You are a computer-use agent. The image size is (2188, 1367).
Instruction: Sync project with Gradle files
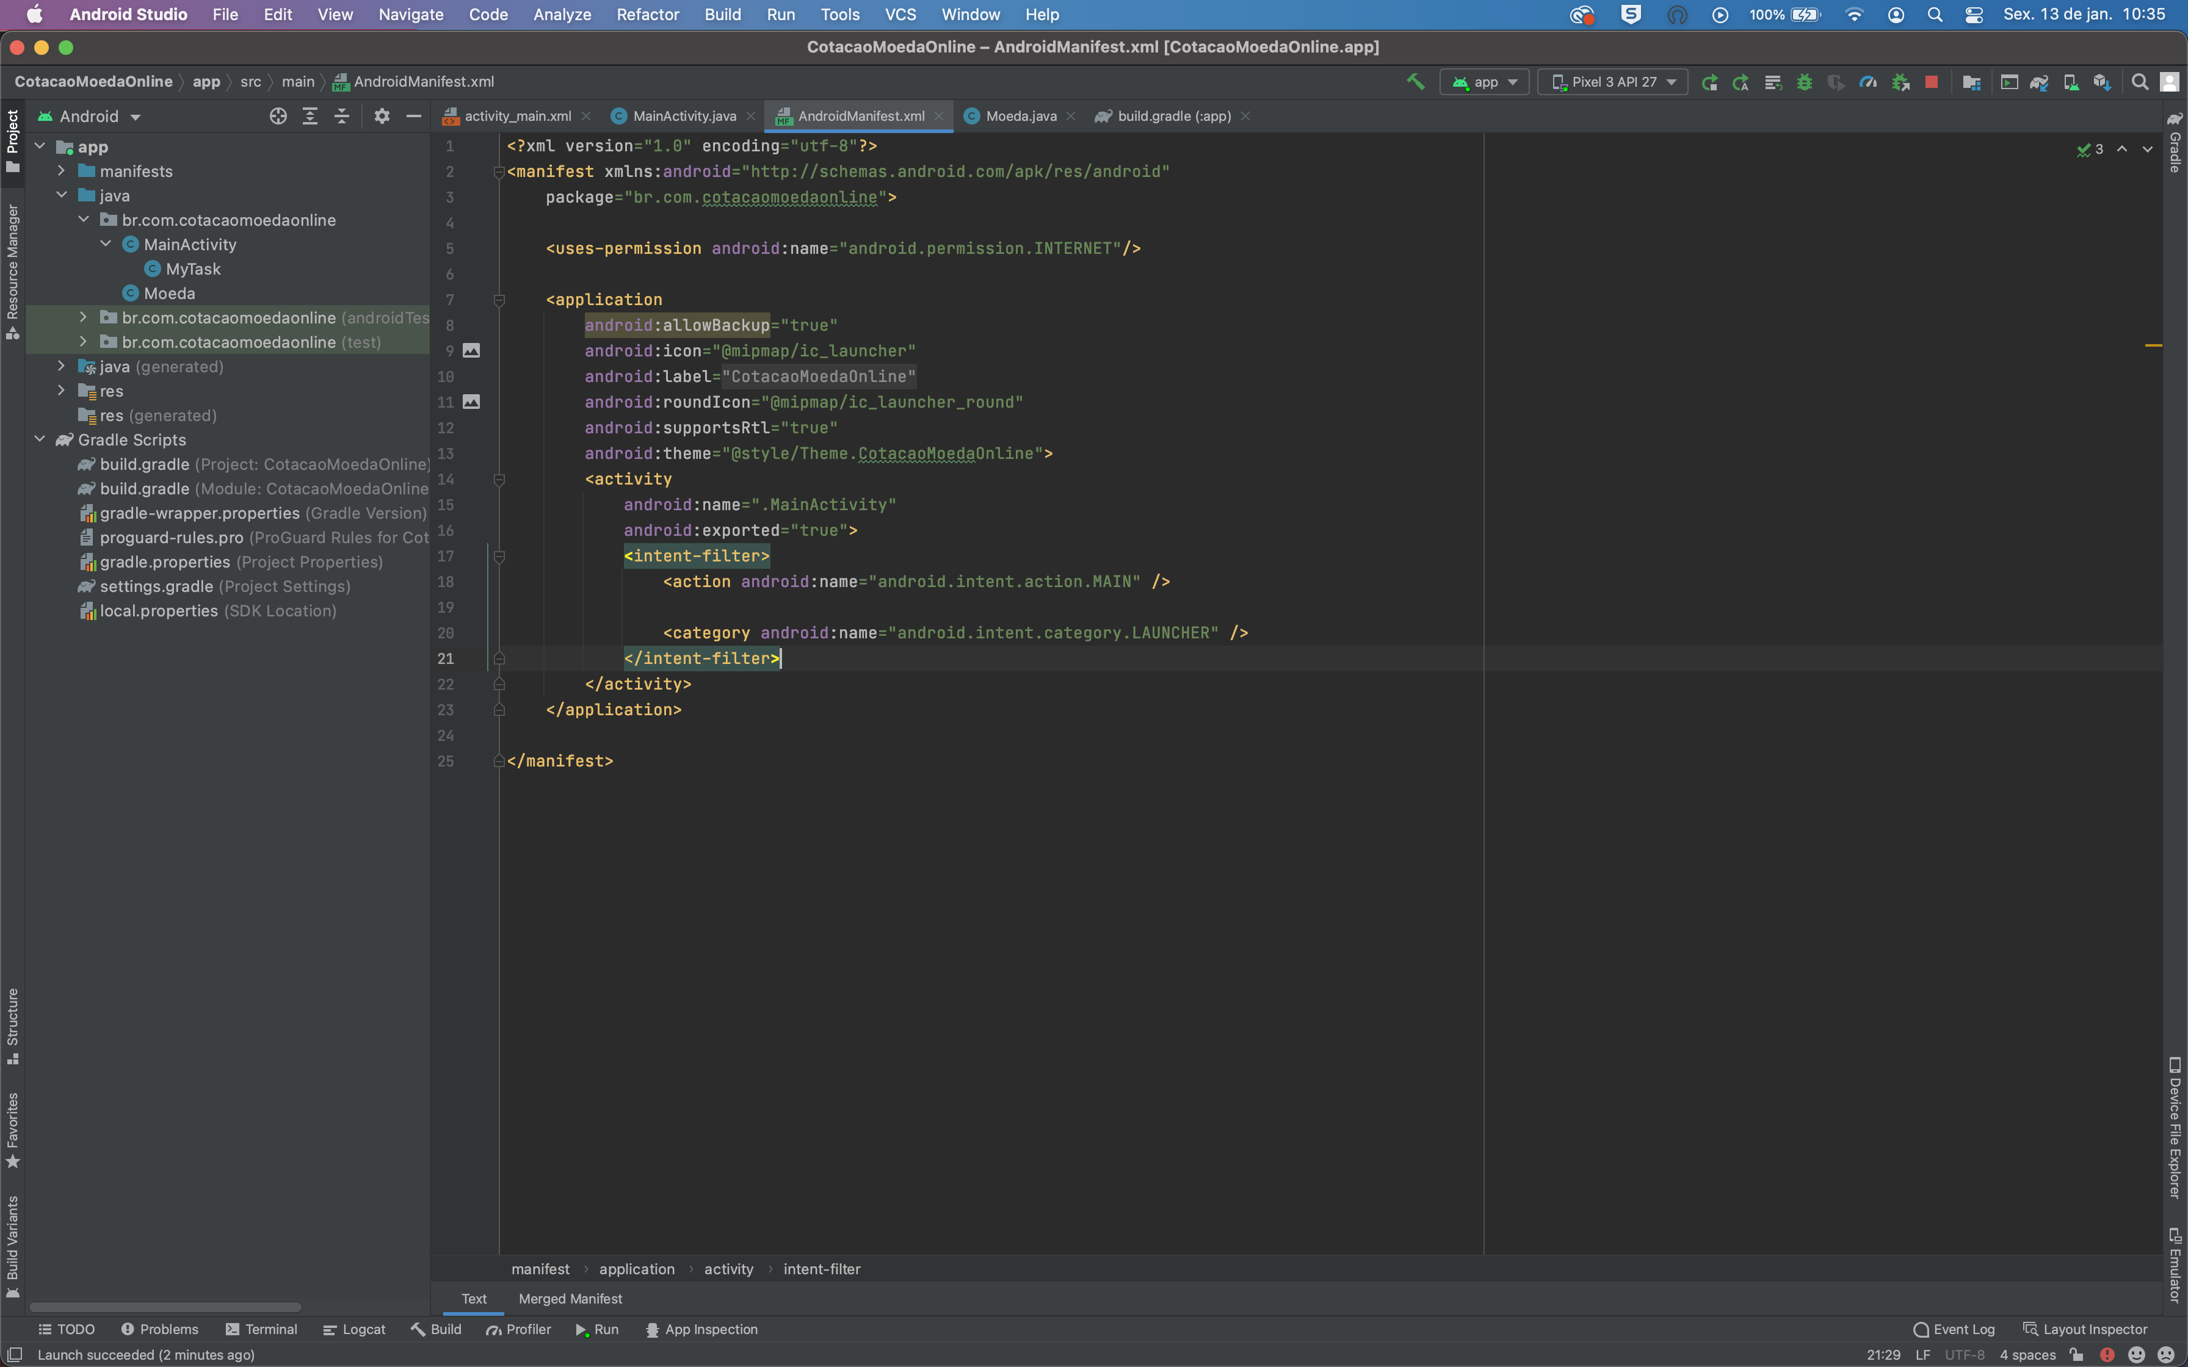click(2041, 81)
